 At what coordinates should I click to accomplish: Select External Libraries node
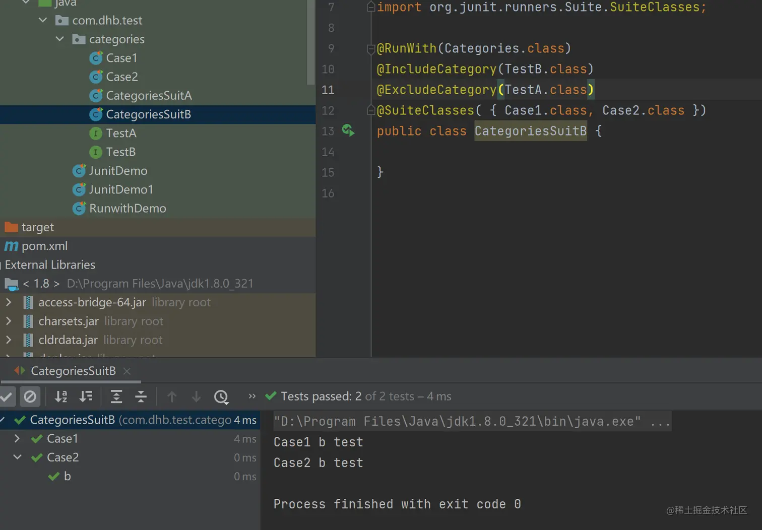[50, 265]
